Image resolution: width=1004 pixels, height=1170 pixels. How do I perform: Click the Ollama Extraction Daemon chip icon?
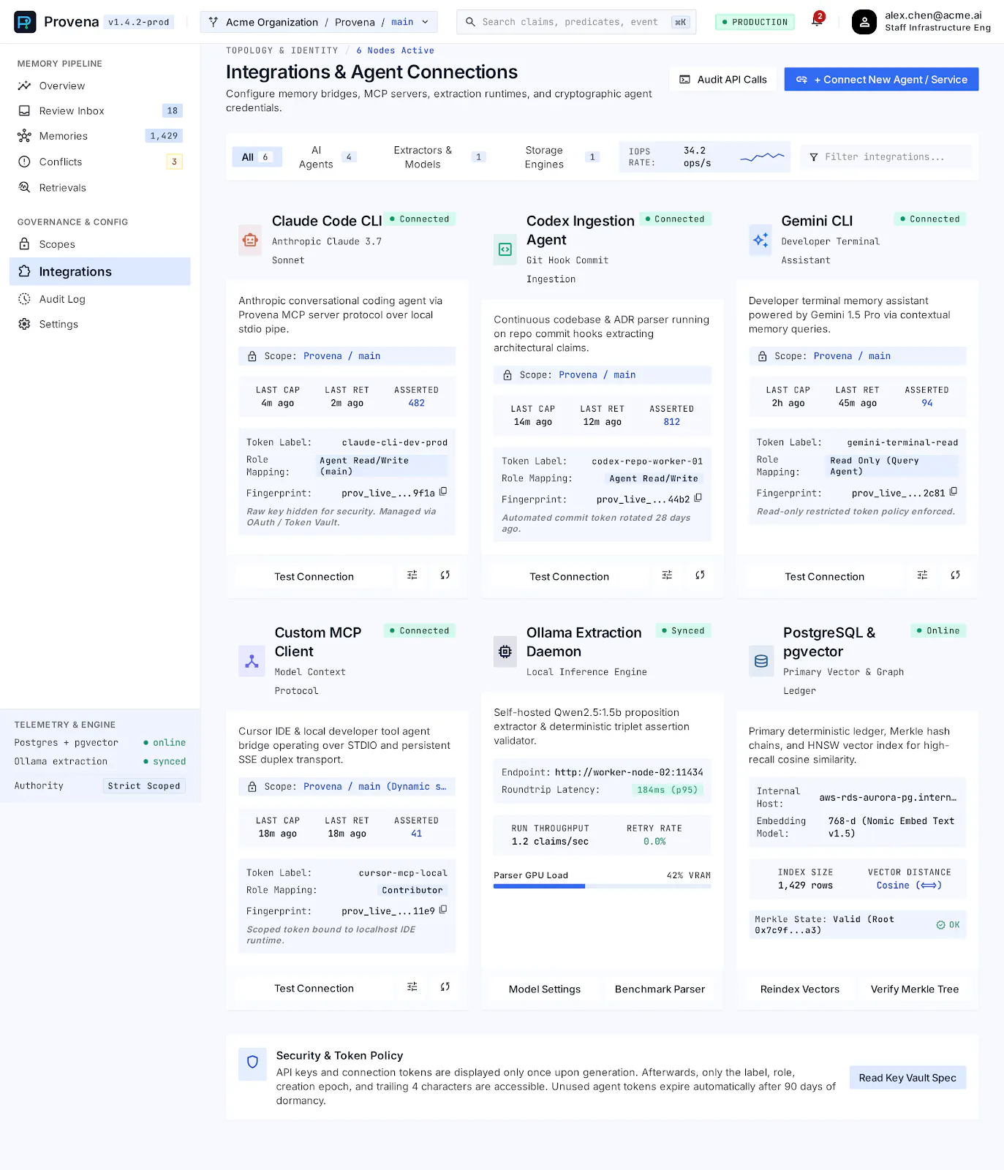pyautogui.click(x=505, y=652)
